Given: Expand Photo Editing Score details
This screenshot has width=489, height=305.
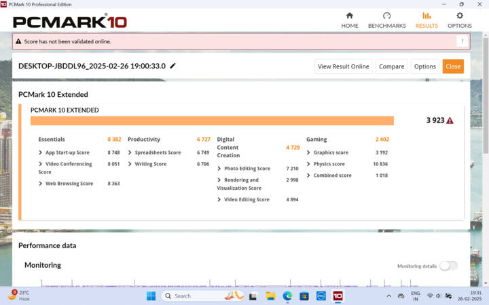Looking at the screenshot, I should point(219,168).
